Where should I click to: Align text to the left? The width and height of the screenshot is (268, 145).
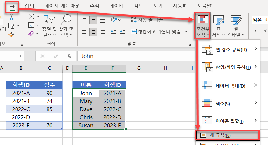(85, 32)
